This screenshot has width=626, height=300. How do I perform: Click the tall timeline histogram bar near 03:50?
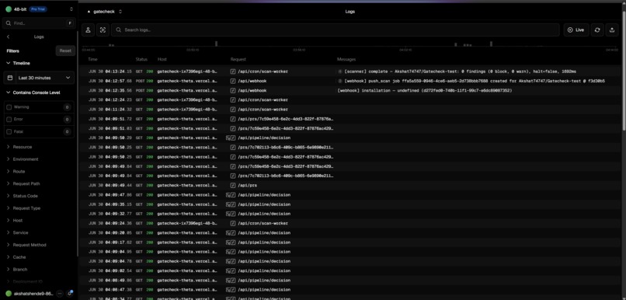[217, 44]
